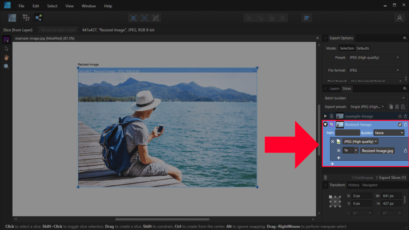Click the delete slice trash icon
Image resolution: width=409 pixels, height=230 pixels.
pos(325,177)
